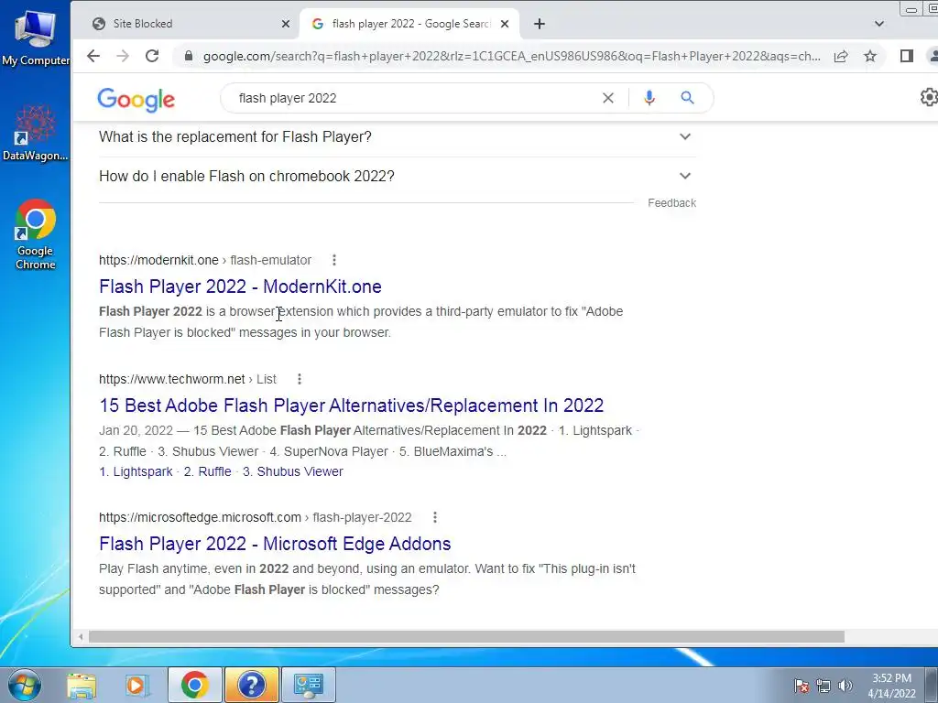The image size is (938, 703).
Task: Click the modernkit.one URL breadcrumb
Action: pos(205,260)
